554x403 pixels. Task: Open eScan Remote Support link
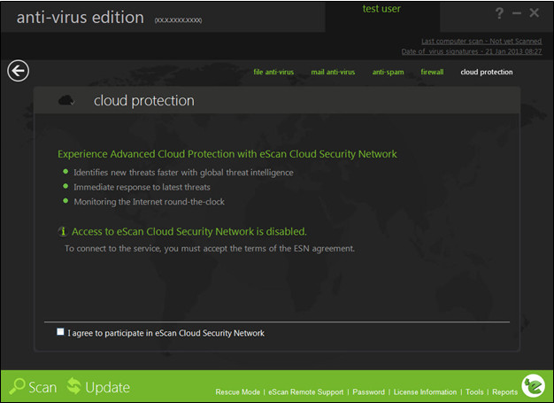pyautogui.click(x=305, y=392)
